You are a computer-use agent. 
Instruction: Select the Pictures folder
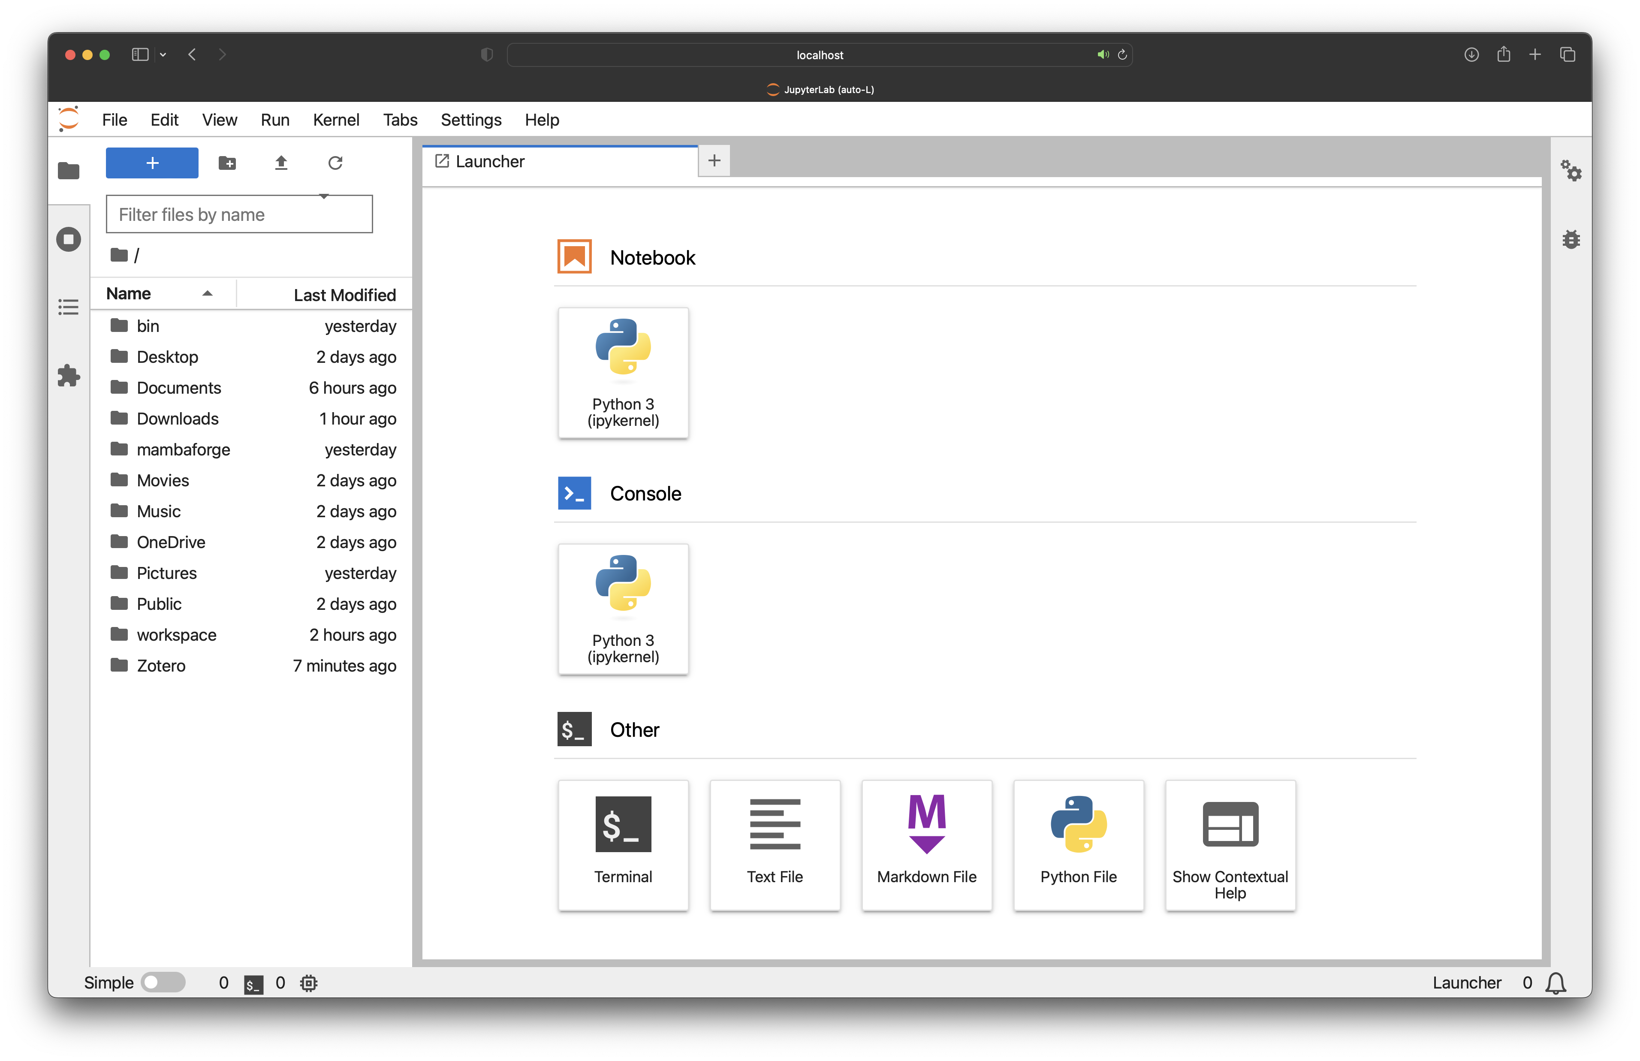(252, 573)
